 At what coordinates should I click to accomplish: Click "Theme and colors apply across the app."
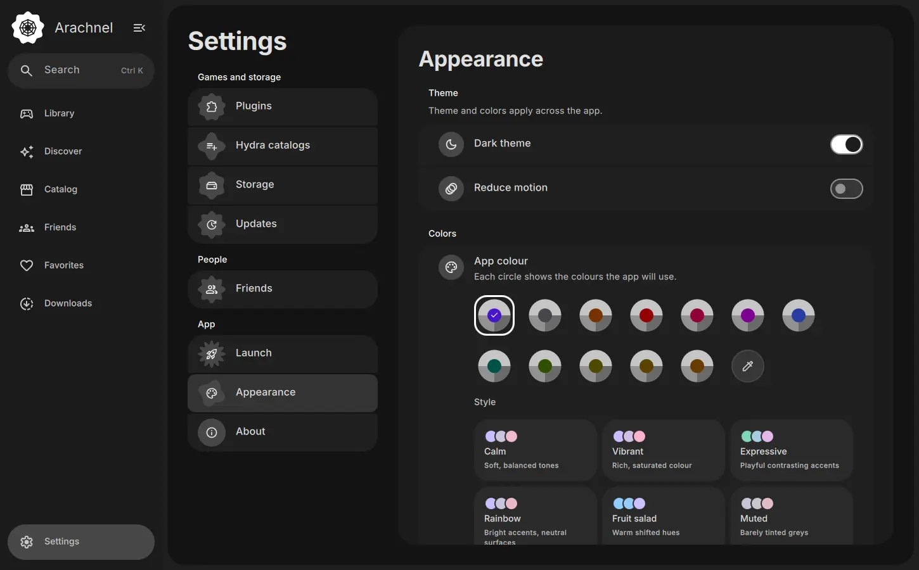tap(515, 111)
